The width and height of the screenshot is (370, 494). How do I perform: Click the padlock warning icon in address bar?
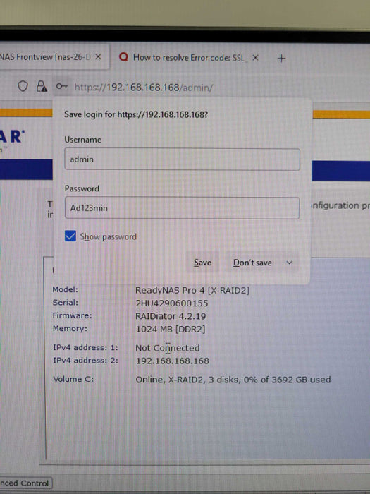[42, 86]
